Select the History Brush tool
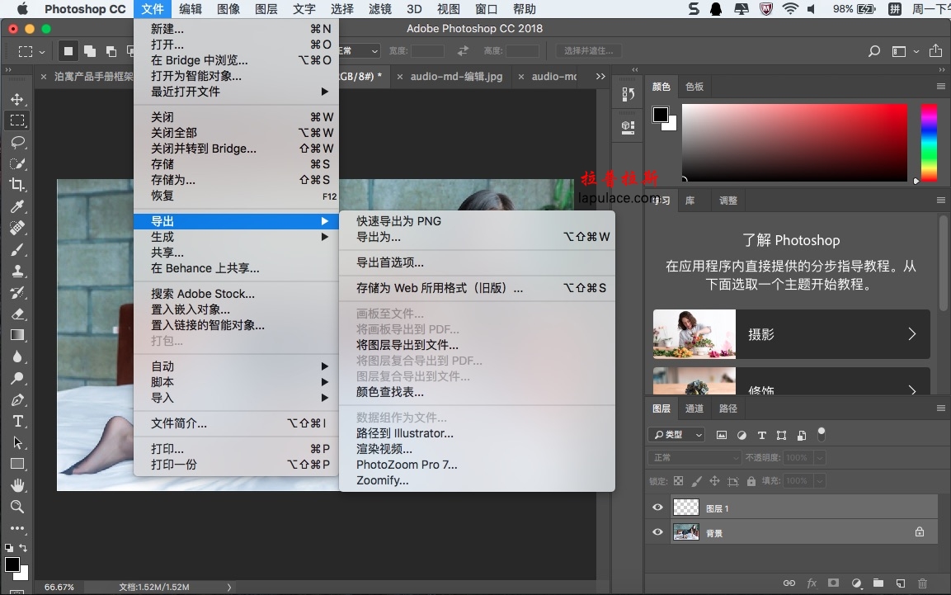The image size is (951, 595). coord(17,292)
